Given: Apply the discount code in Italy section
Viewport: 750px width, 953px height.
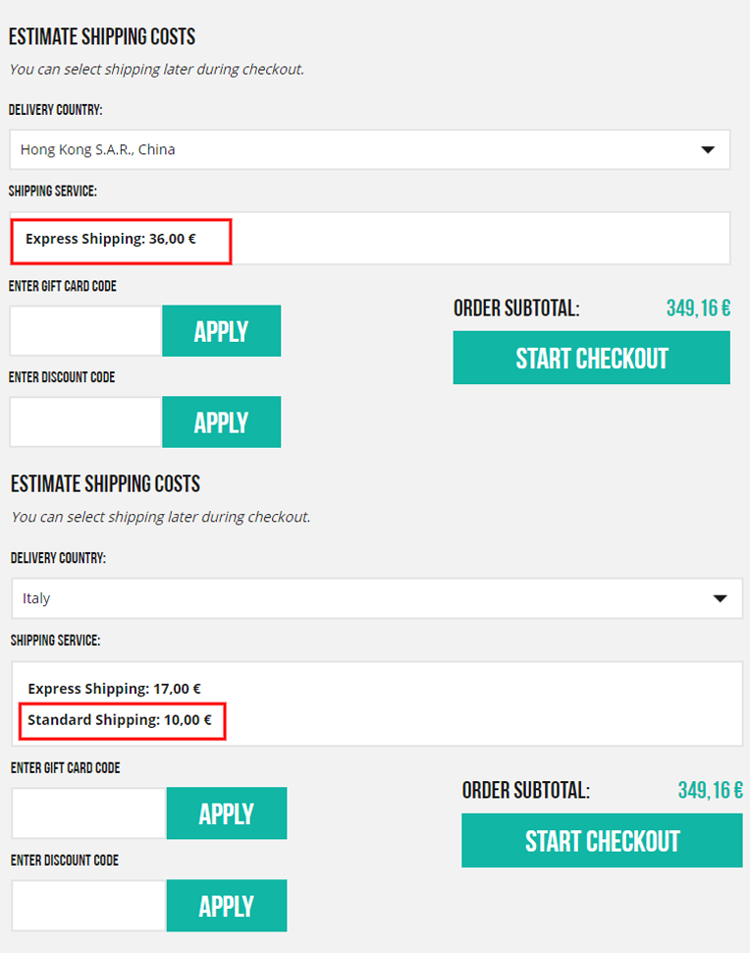Looking at the screenshot, I should pyautogui.click(x=227, y=906).
